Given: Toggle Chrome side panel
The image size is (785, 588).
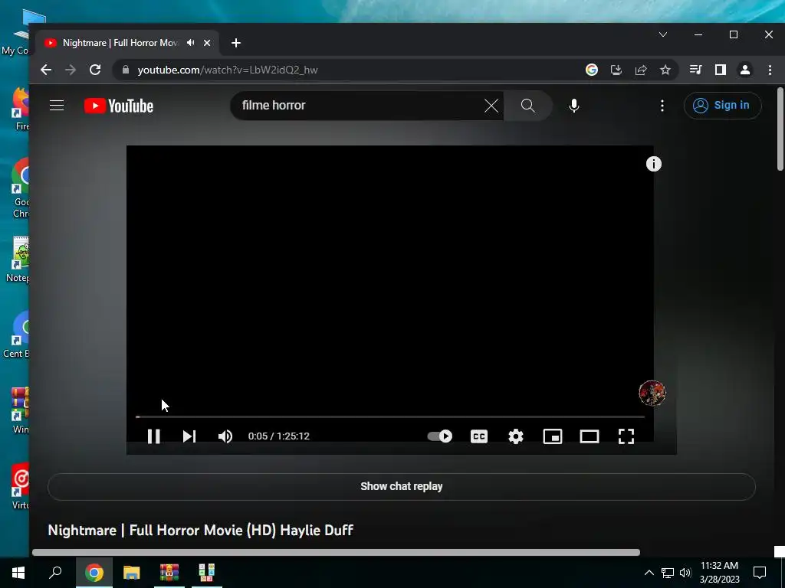Looking at the screenshot, I should (x=721, y=70).
